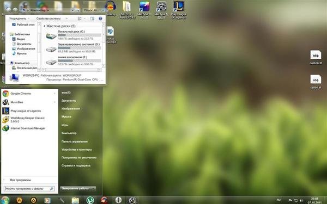Open Панель управления from Start menu
327x204 pixels.
coord(75,141)
